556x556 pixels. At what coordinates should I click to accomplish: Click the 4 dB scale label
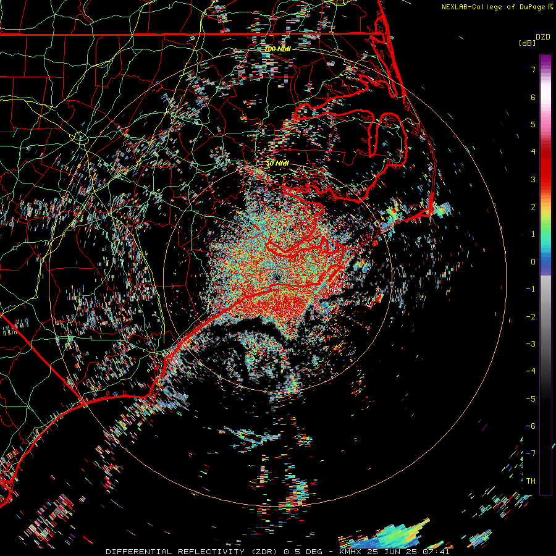click(533, 152)
